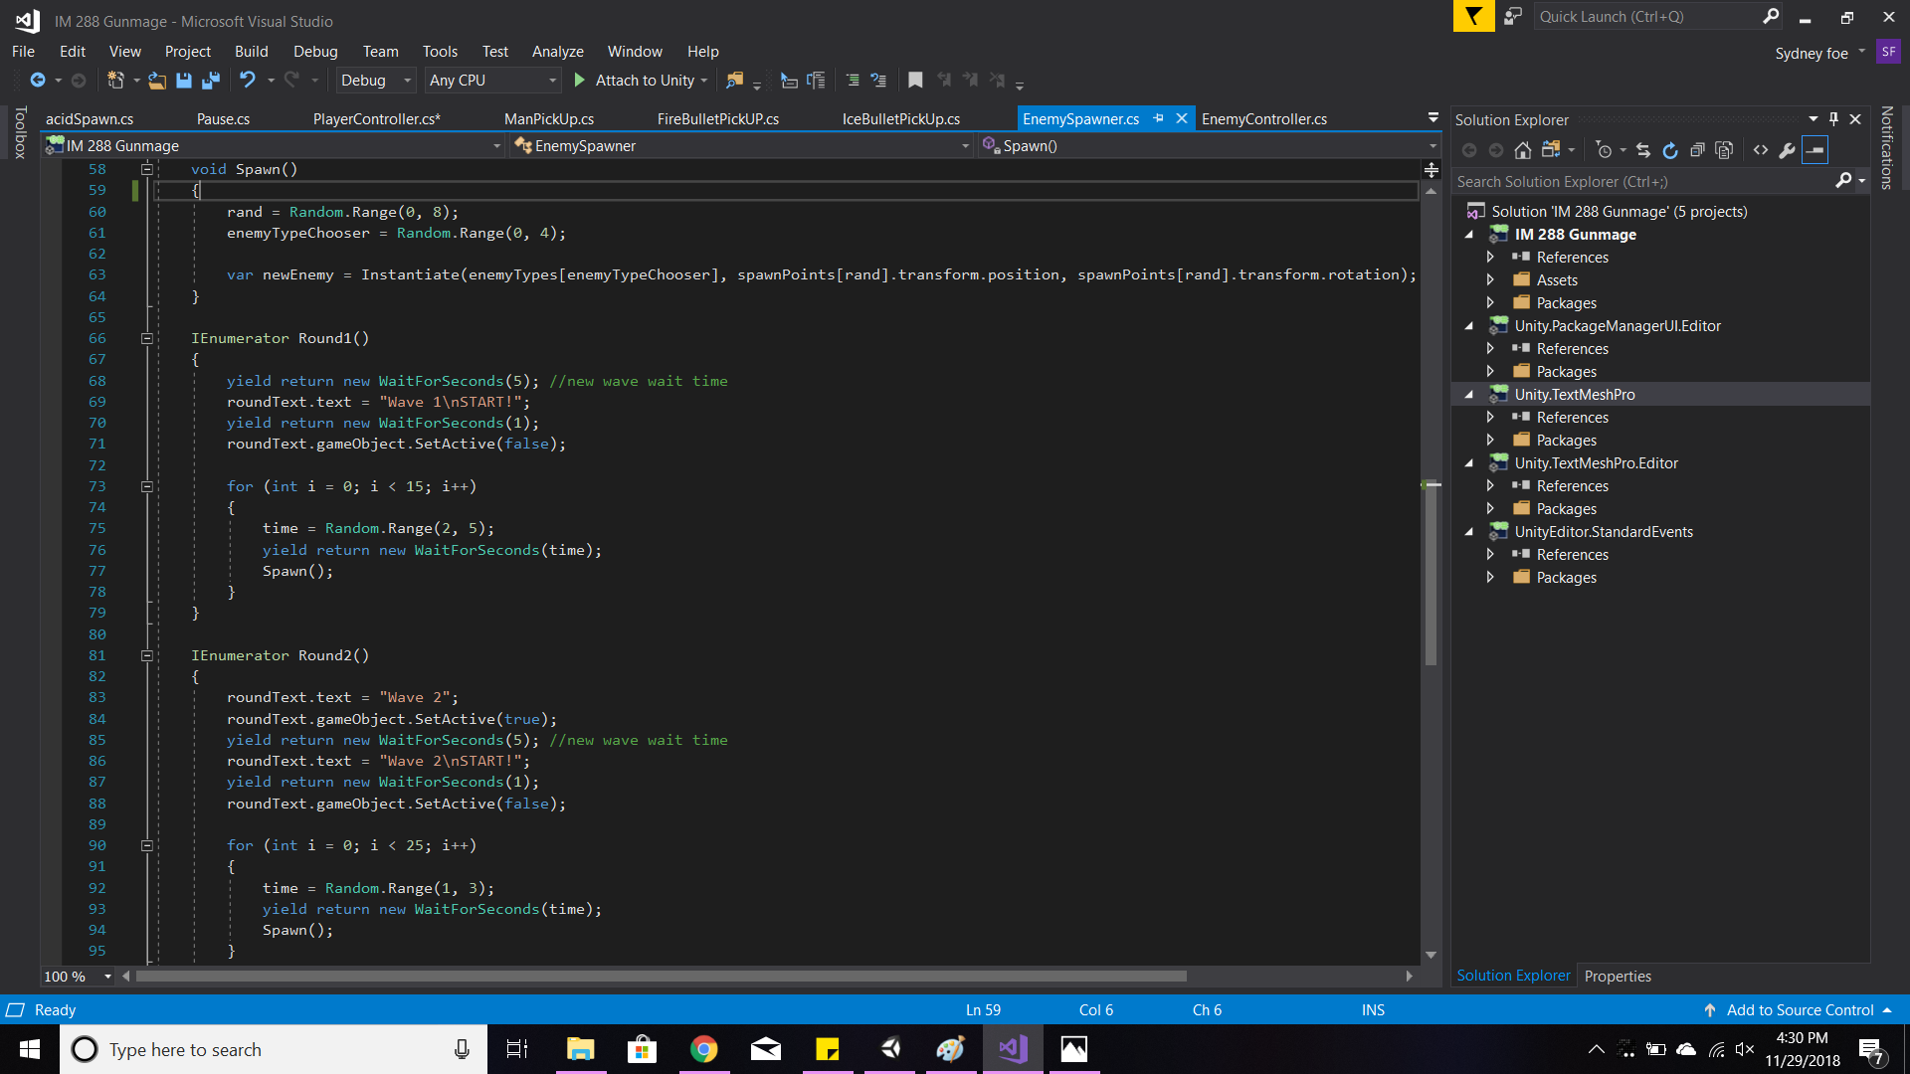
Task: Click the Uncomment Selected Lines icon
Action: (878, 81)
